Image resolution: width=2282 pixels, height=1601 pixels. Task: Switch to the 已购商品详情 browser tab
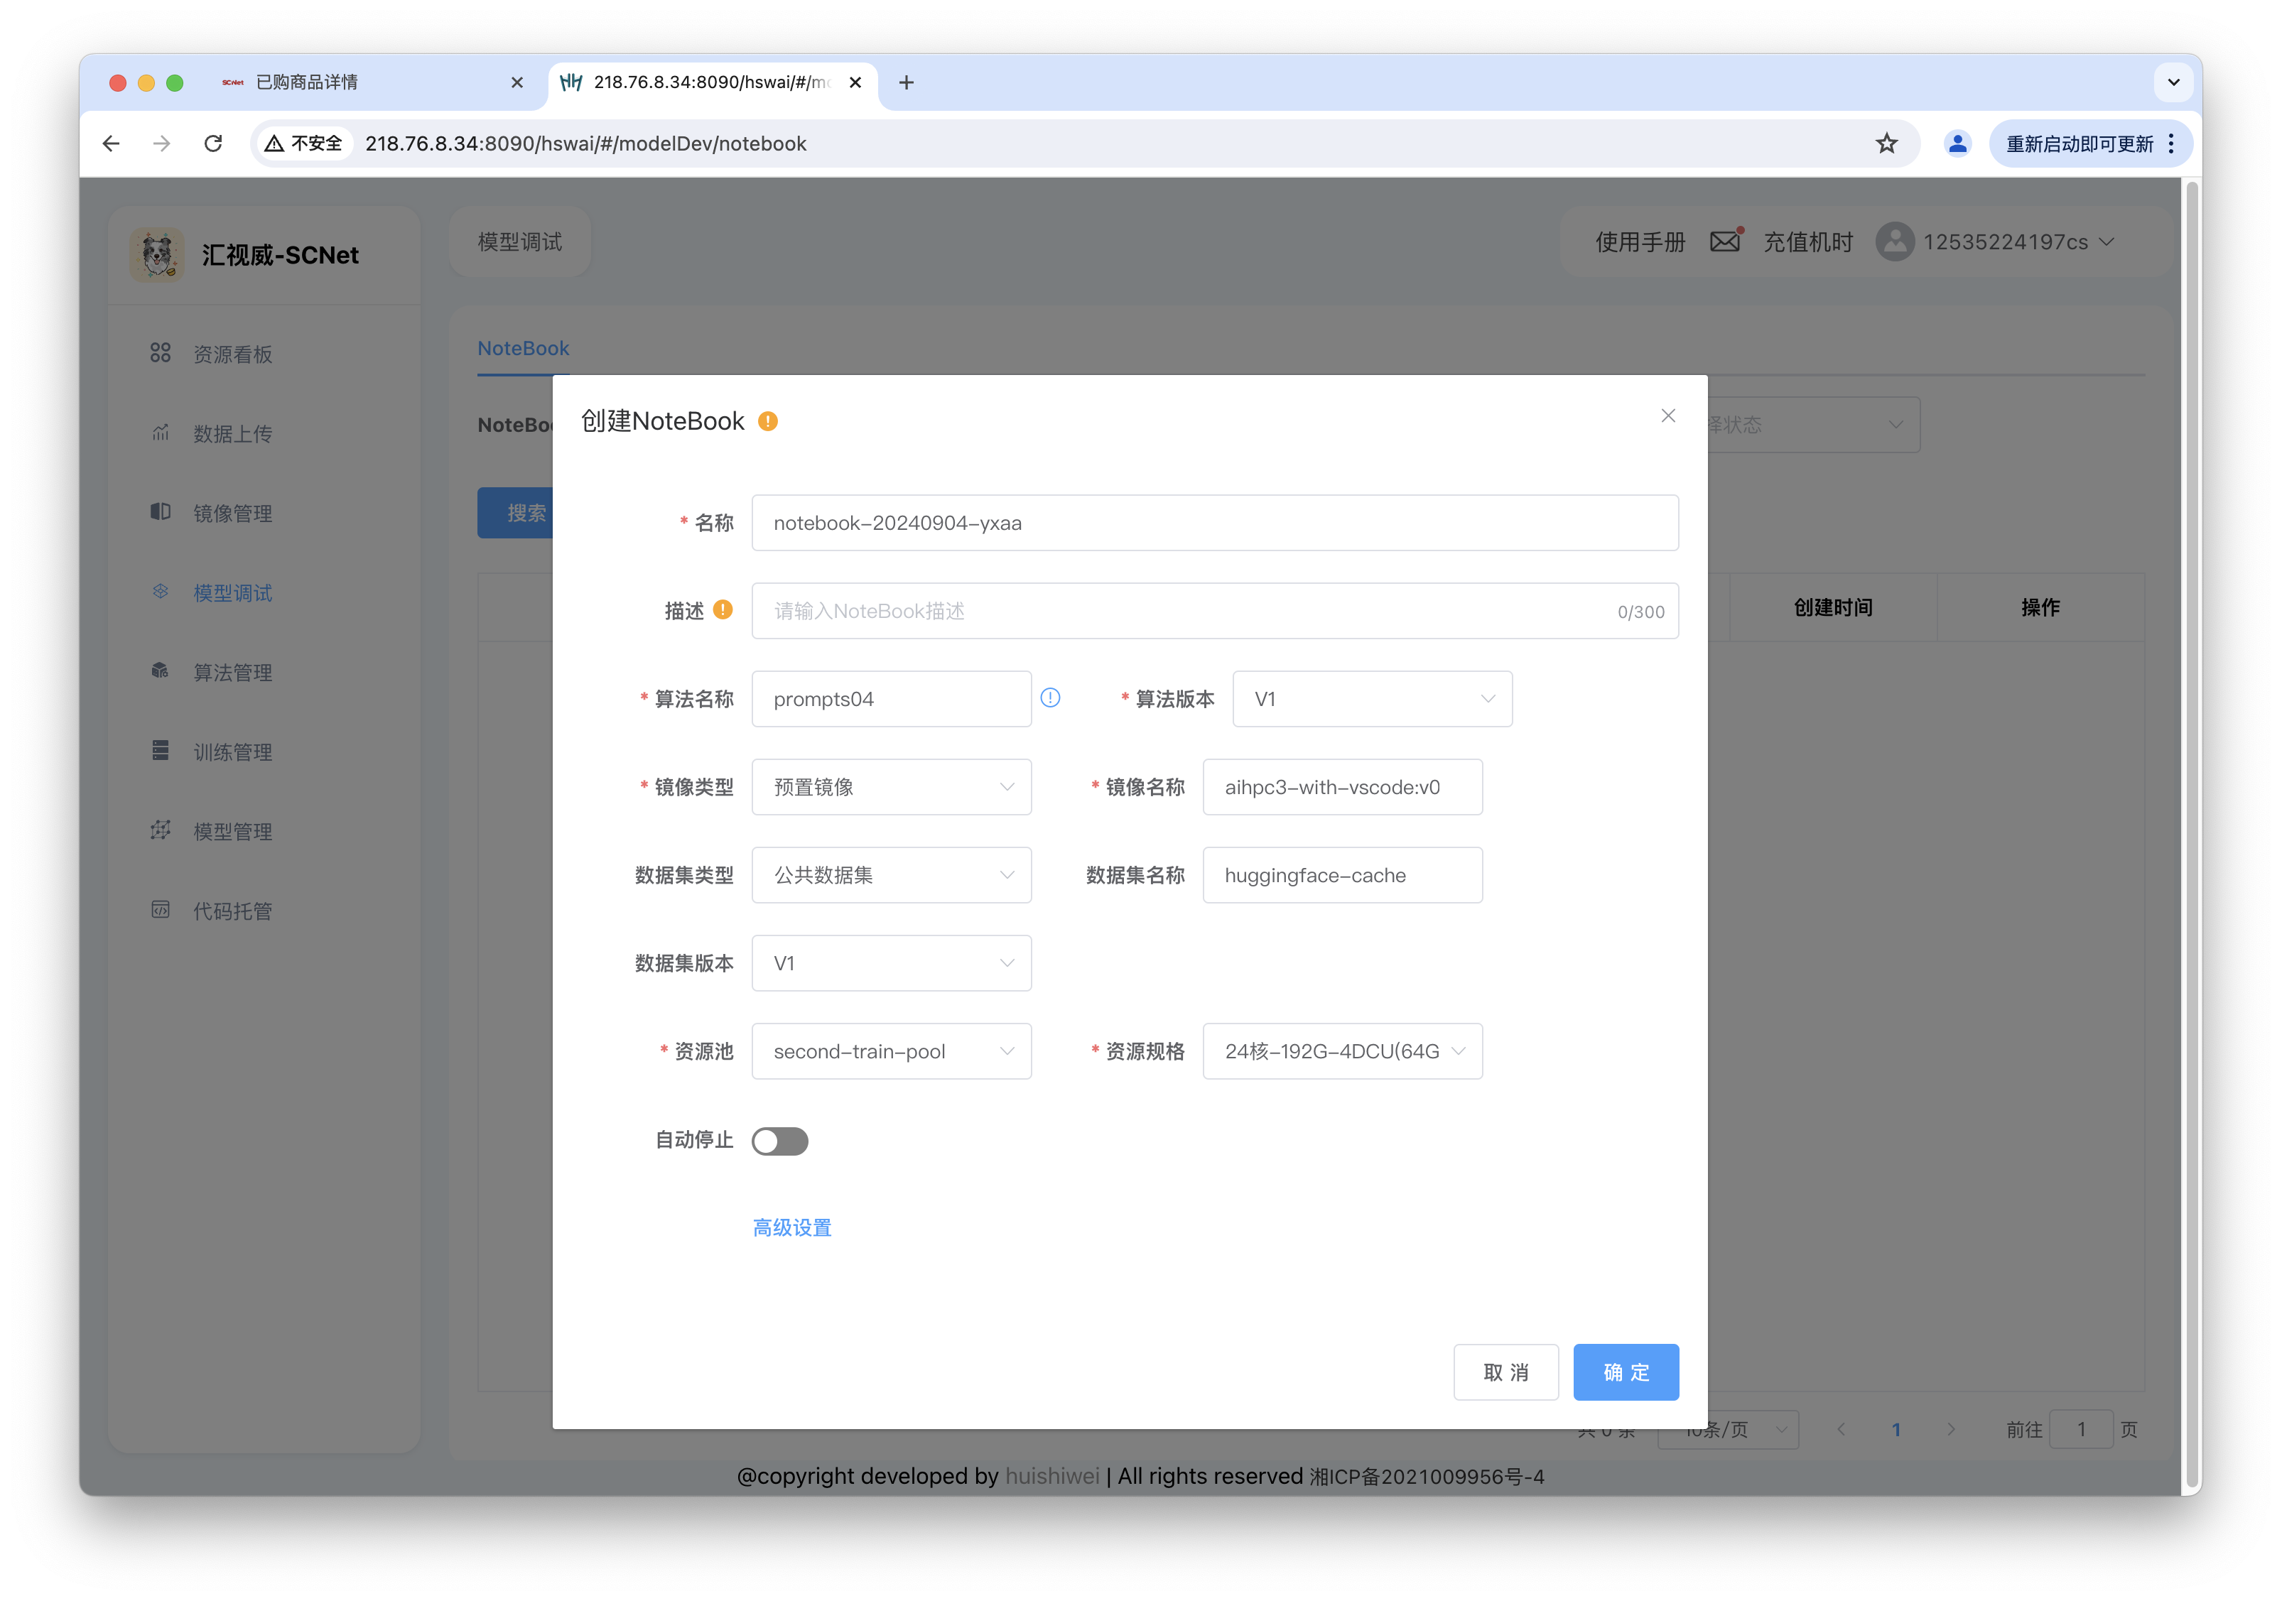358,82
